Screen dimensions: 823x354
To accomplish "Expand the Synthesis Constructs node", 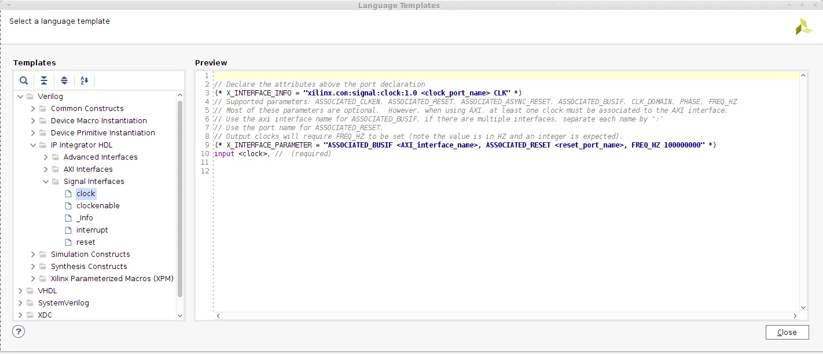I will coord(34,267).
